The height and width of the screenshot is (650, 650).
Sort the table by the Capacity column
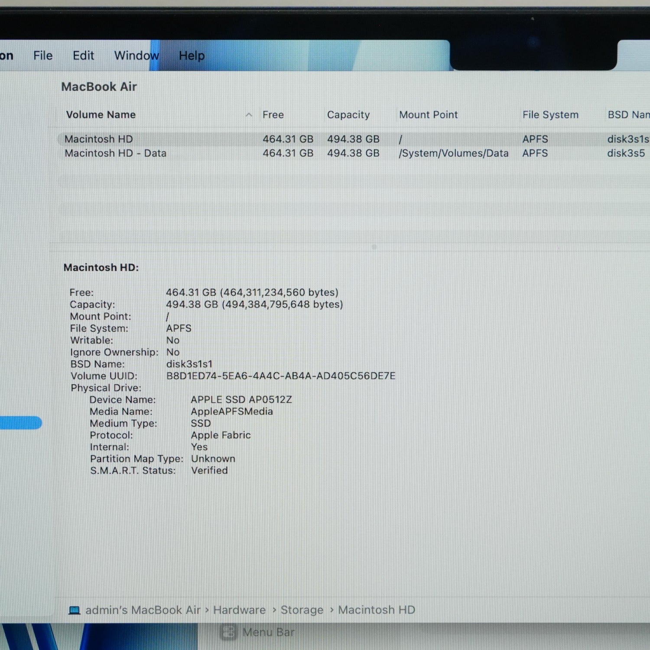pyautogui.click(x=348, y=115)
